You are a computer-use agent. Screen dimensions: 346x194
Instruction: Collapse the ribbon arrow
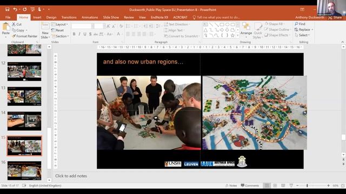(x=342, y=42)
